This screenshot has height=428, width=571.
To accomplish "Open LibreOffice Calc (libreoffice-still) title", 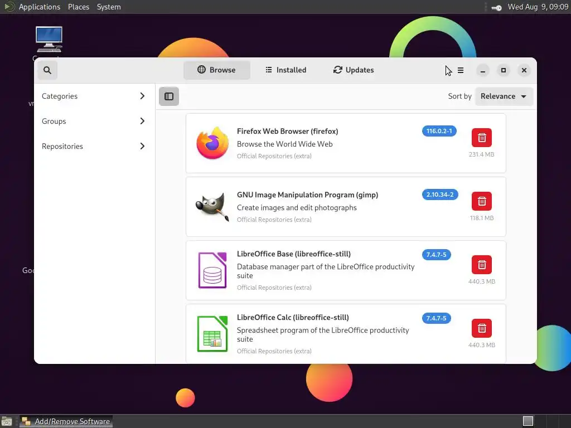I will coord(293,318).
